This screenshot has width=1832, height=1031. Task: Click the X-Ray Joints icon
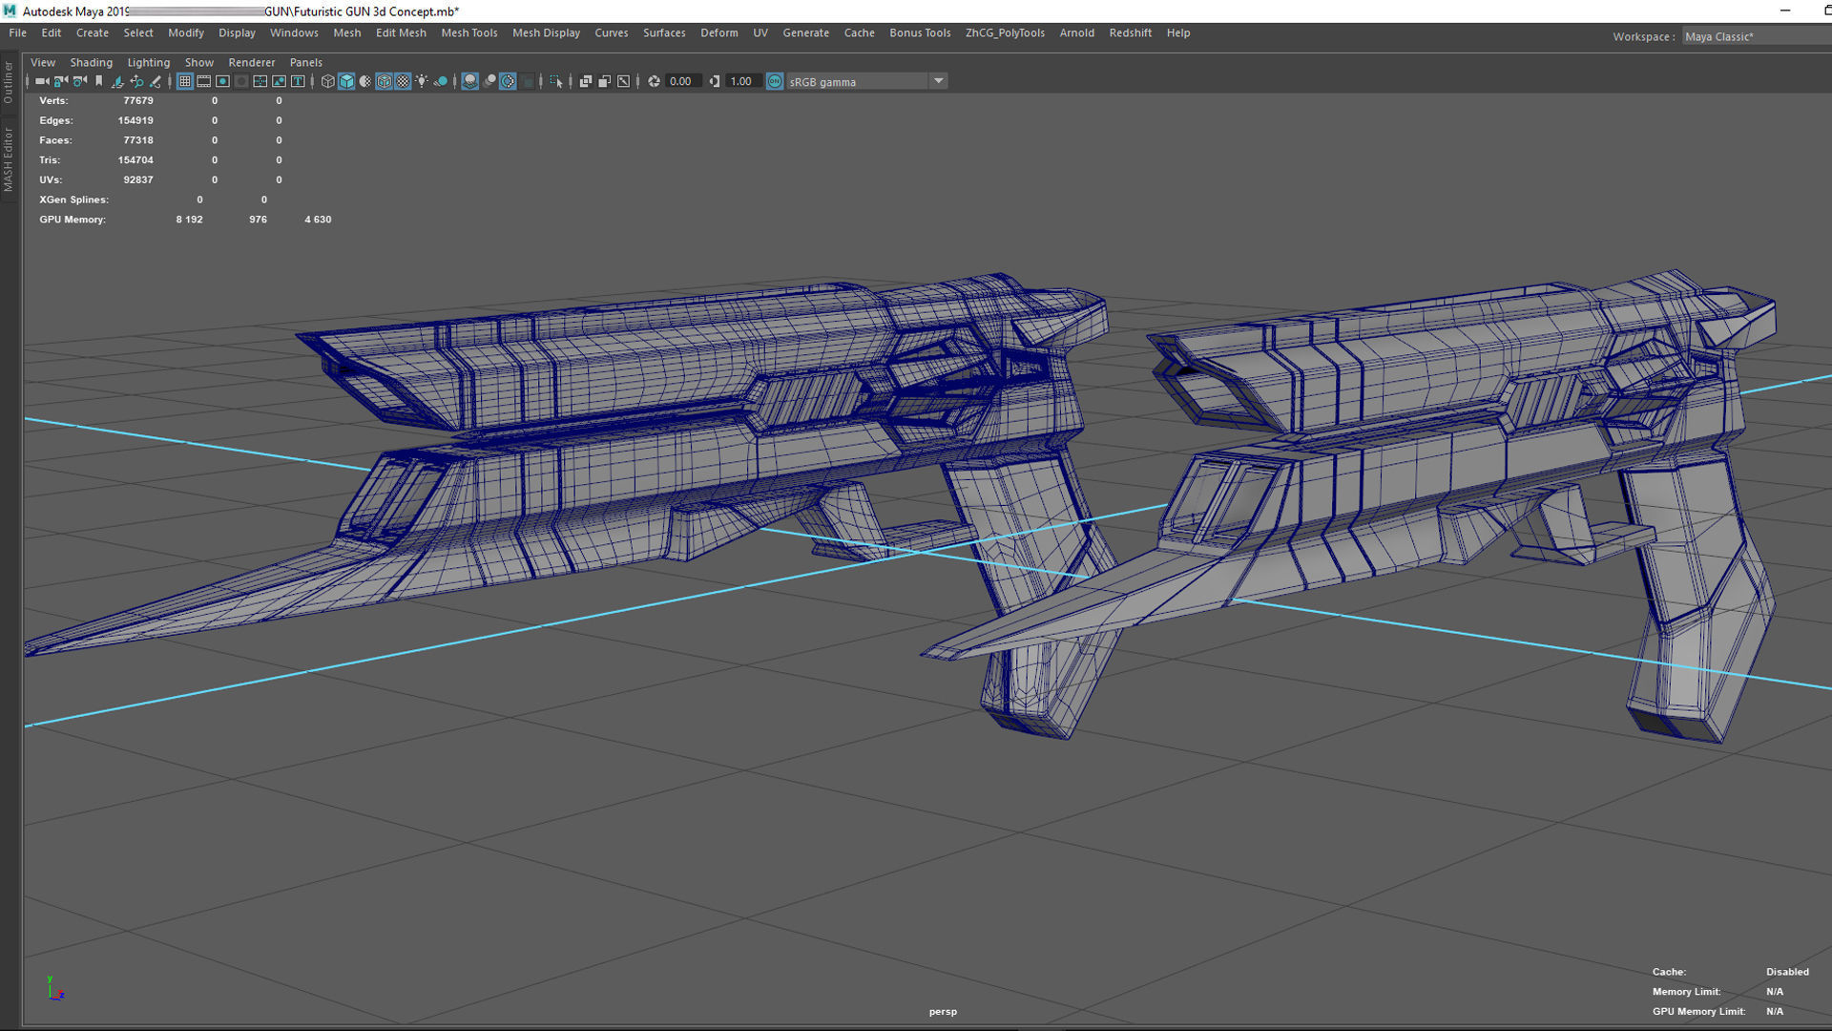(623, 81)
